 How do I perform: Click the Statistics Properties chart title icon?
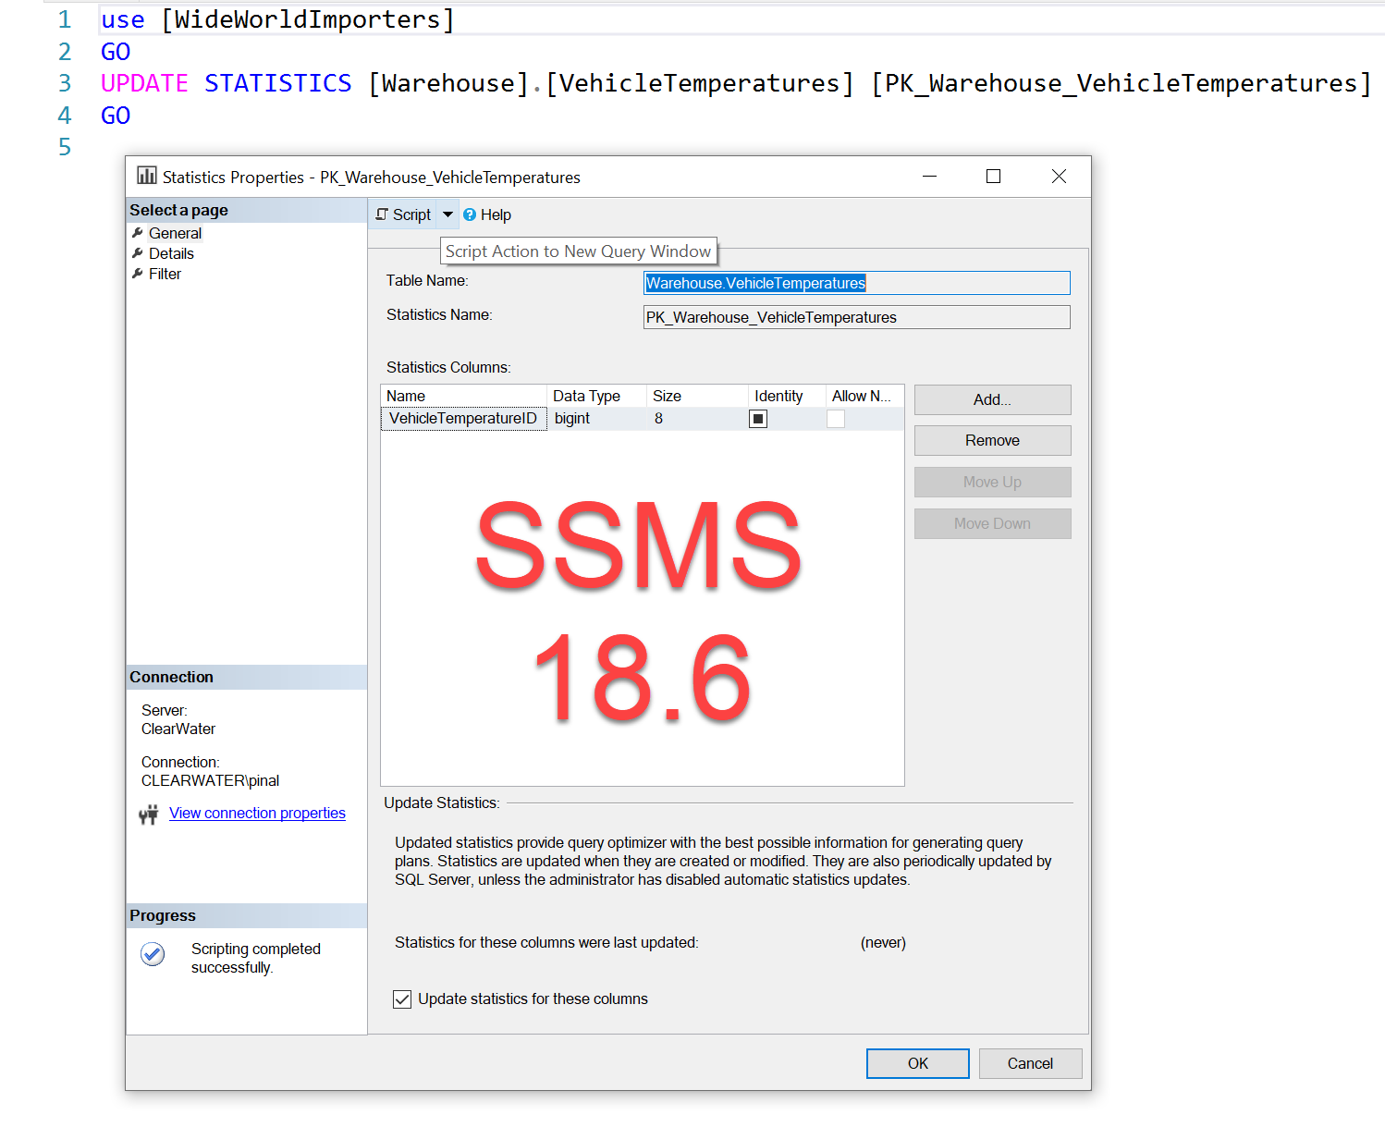tap(147, 176)
